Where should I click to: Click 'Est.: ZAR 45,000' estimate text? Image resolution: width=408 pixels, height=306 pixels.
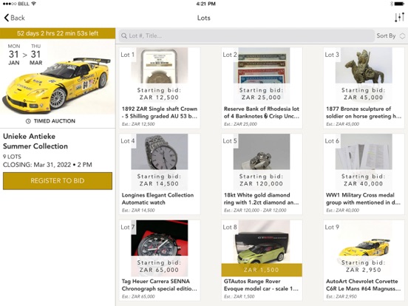click(342, 124)
